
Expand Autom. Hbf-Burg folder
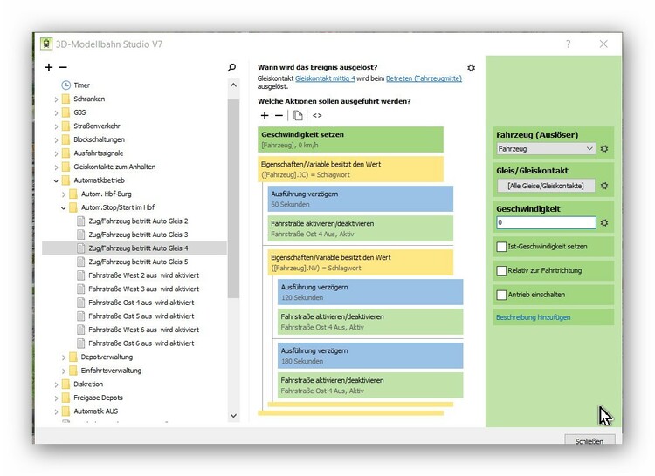[x=64, y=194]
